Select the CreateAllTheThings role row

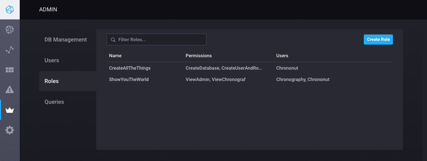pyautogui.click(x=130, y=68)
